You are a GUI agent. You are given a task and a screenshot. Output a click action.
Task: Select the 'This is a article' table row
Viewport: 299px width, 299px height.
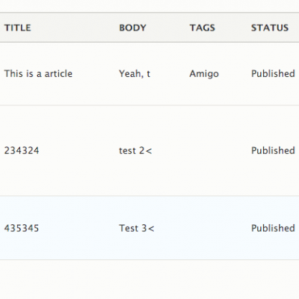point(149,74)
